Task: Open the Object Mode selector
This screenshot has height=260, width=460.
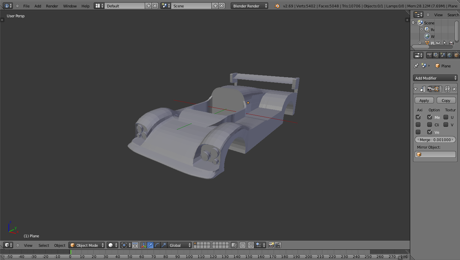Action: coord(87,245)
